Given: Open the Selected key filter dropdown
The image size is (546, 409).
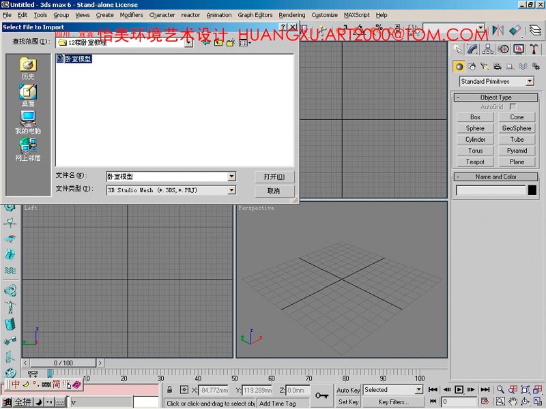Looking at the screenshot, I should 419,390.
